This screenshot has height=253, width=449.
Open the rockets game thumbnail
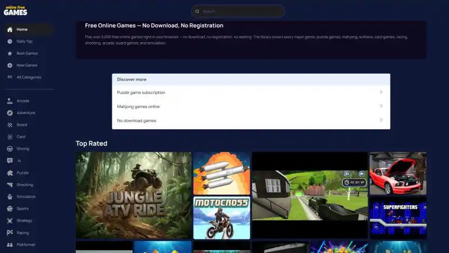click(222, 173)
